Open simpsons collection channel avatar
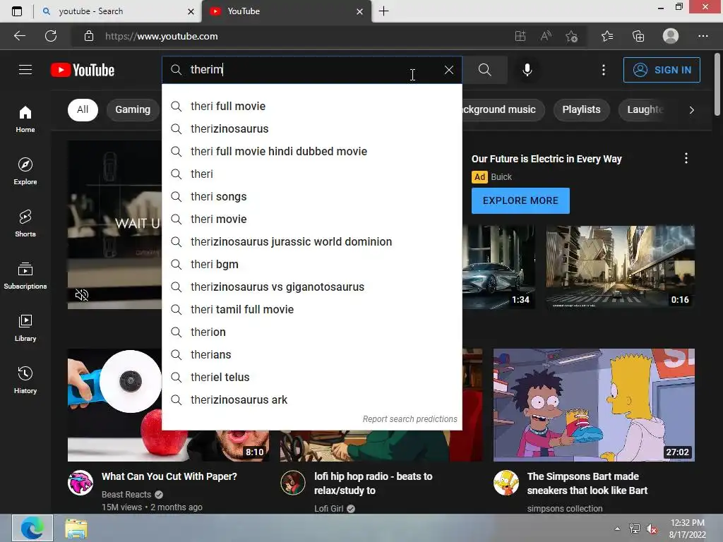The width and height of the screenshot is (723, 542). (506, 483)
